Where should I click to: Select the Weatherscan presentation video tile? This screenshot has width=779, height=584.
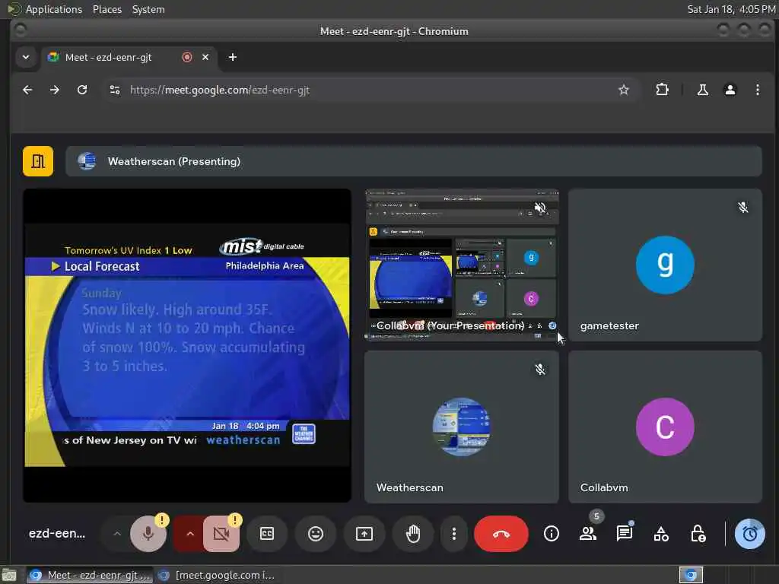click(x=187, y=346)
